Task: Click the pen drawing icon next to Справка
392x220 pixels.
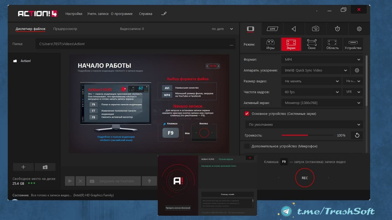Action: 164,14
